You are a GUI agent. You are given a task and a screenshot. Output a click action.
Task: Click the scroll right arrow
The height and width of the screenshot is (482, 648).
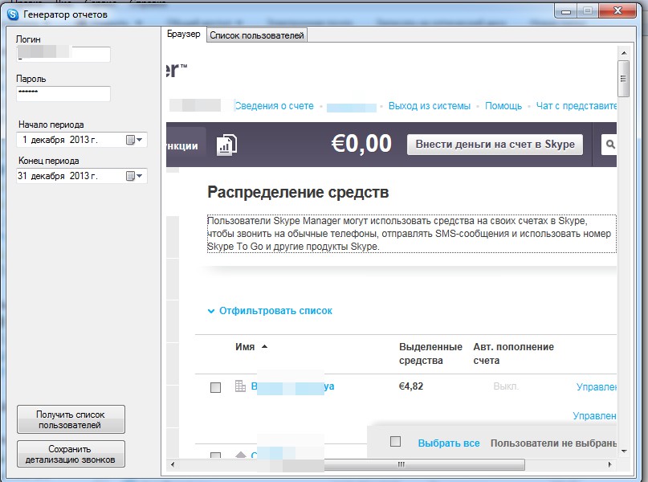click(610, 464)
